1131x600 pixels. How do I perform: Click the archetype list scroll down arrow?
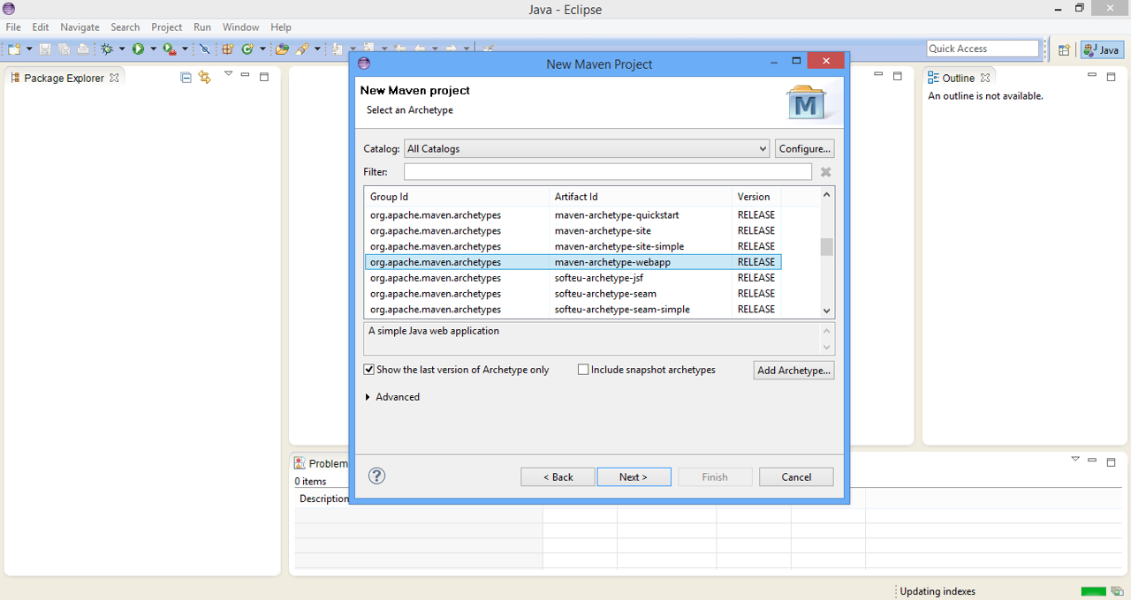pos(827,311)
